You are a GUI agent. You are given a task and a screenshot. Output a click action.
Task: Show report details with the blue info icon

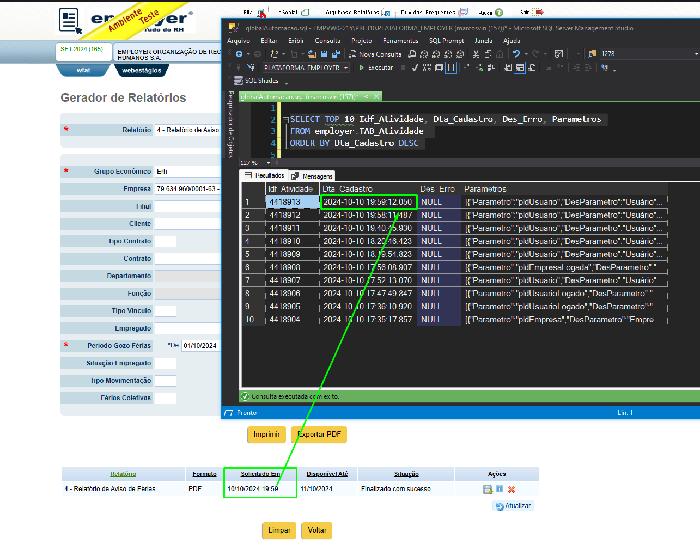500,488
